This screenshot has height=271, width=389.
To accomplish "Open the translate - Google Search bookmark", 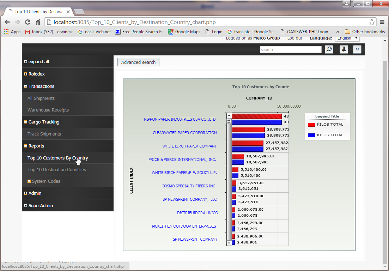I will click(x=251, y=31).
